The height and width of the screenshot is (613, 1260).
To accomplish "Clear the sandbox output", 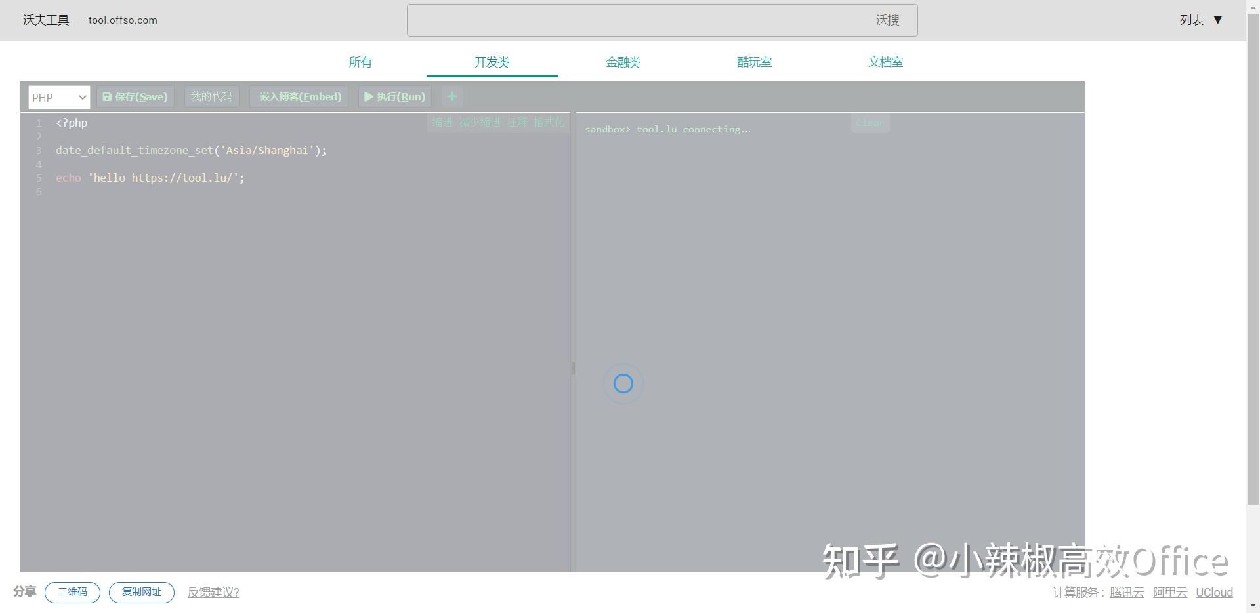I will click(x=870, y=123).
